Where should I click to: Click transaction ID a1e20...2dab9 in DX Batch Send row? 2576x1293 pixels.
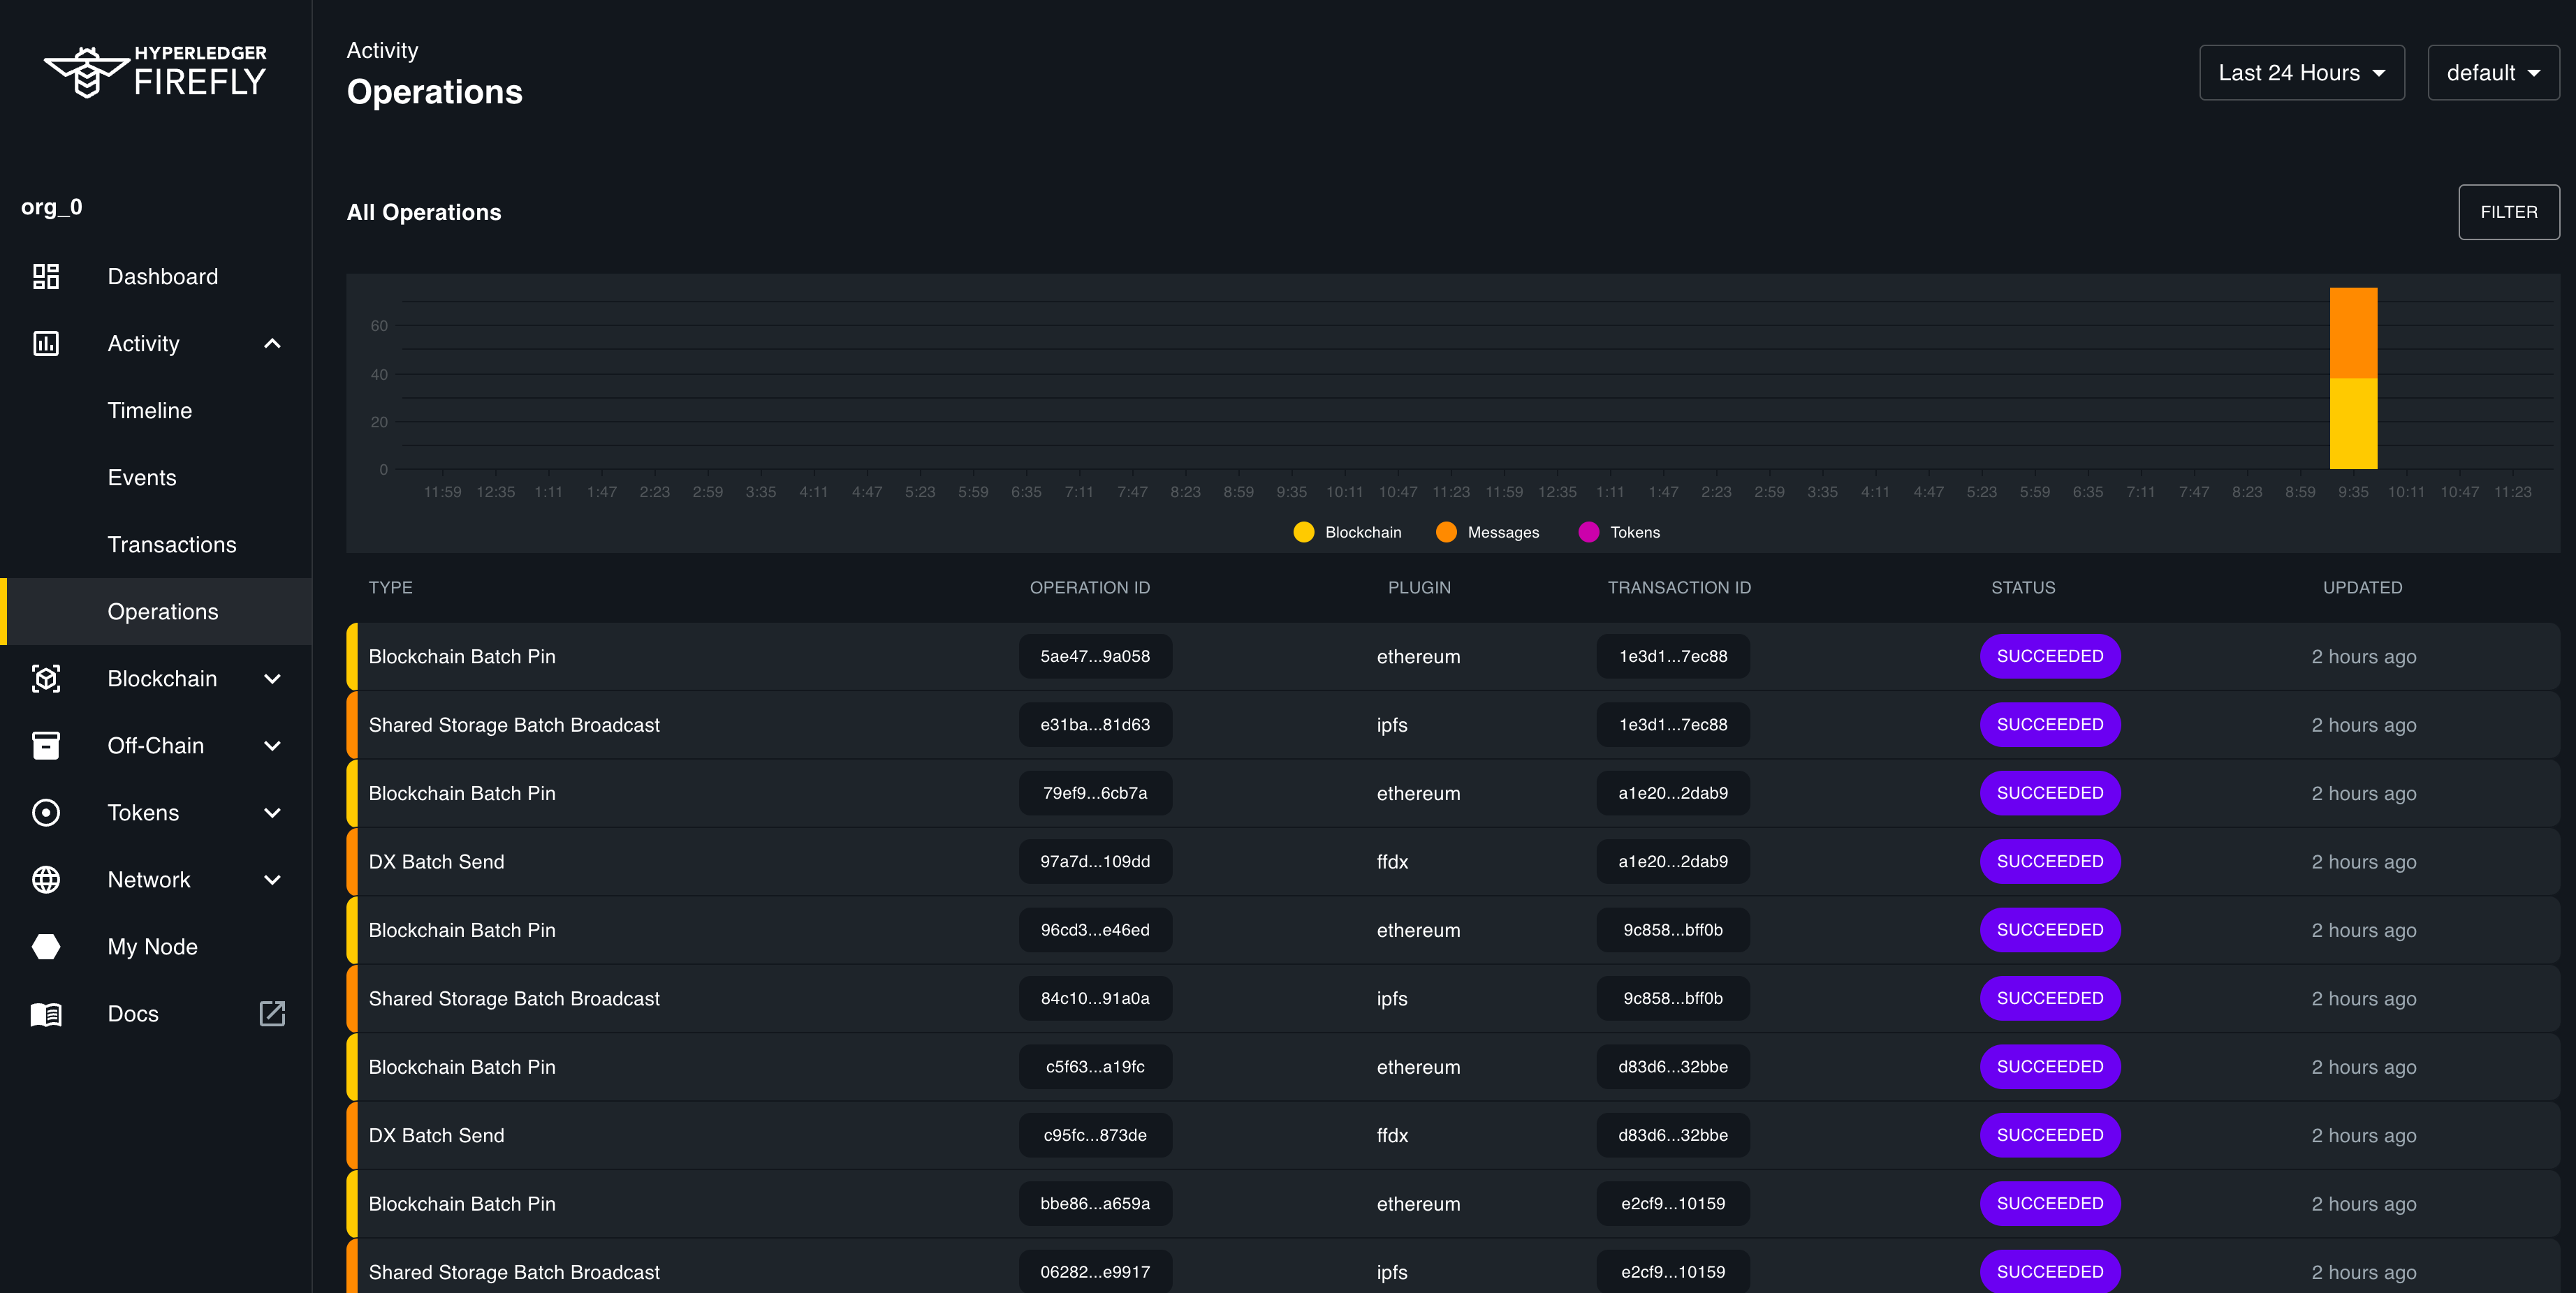[1673, 862]
